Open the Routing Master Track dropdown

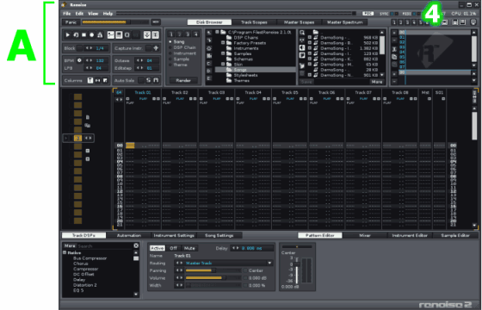[269, 263]
